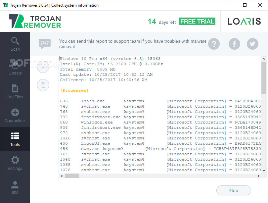This screenshot has width=268, height=203.
Task: Open the Facebook share icon
Action: (234, 44)
